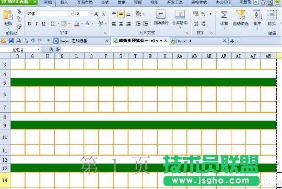Click the font color A icon

[87, 23]
